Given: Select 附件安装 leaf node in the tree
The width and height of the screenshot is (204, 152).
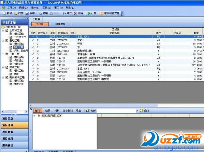Looking at the screenshot, I should [x=18, y=84].
